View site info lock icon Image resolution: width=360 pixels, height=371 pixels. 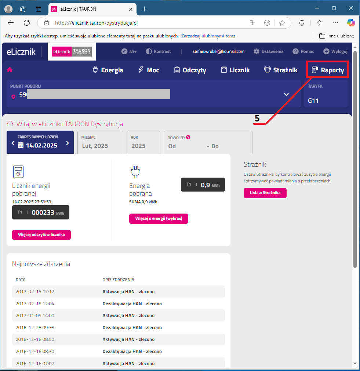tap(47, 23)
